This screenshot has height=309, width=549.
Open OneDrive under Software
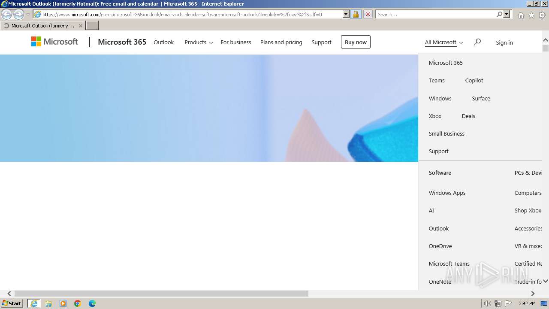click(x=440, y=246)
